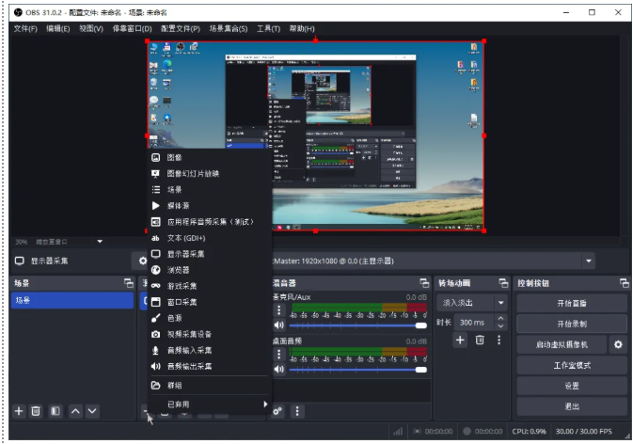Pop out the 转场动画 dock
This screenshot has height=444, width=633.
[x=503, y=283]
